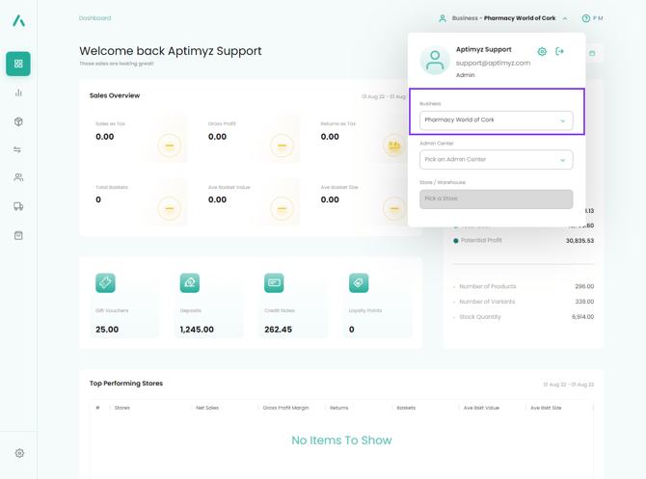Open the bar chart reports icon
This screenshot has height=479, width=646.
(18, 93)
